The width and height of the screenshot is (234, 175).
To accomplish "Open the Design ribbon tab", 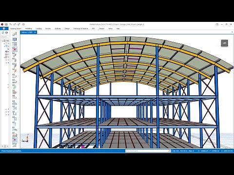I will (x=67, y=29).
